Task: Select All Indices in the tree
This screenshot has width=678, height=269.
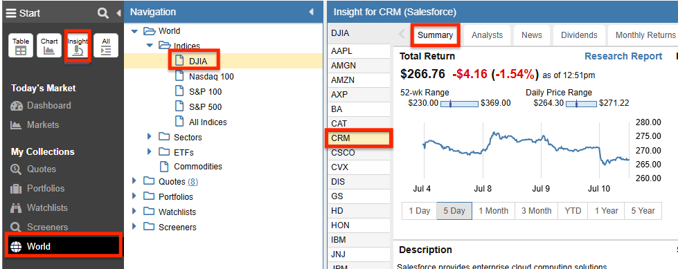Action: (x=208, y=122)
